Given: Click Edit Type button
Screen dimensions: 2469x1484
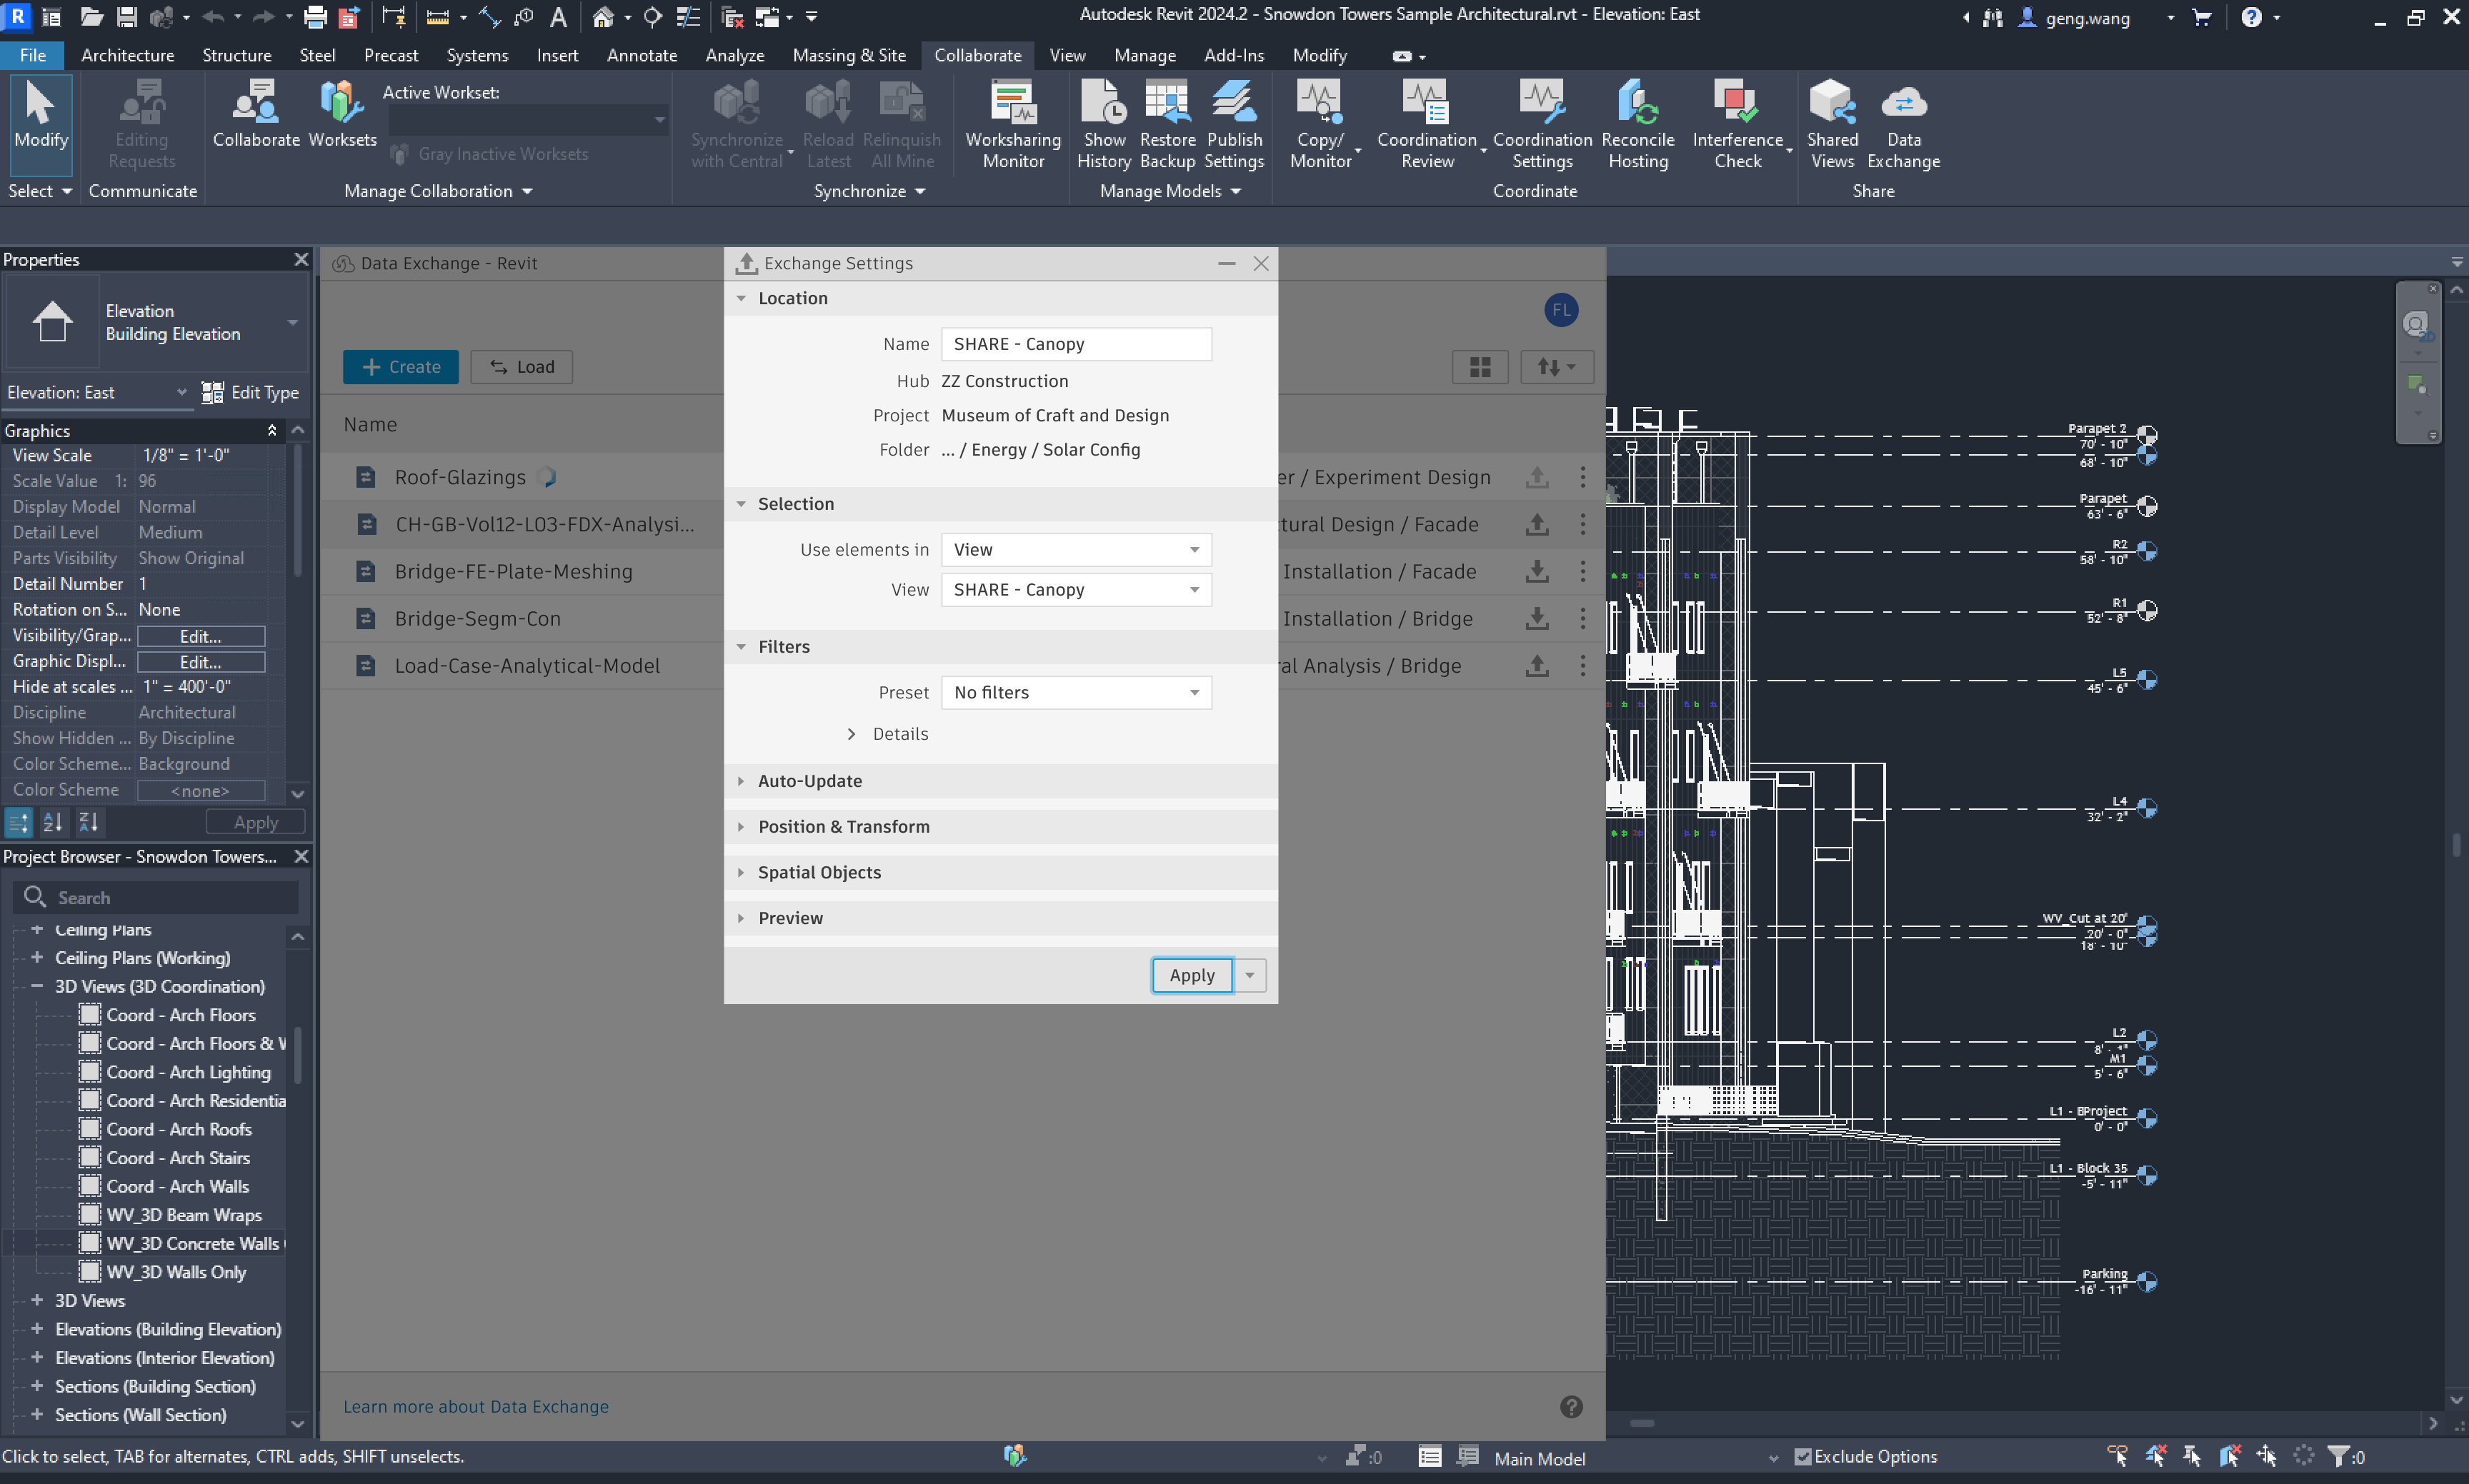Looking at the screenshot, I should click(250, 393).
